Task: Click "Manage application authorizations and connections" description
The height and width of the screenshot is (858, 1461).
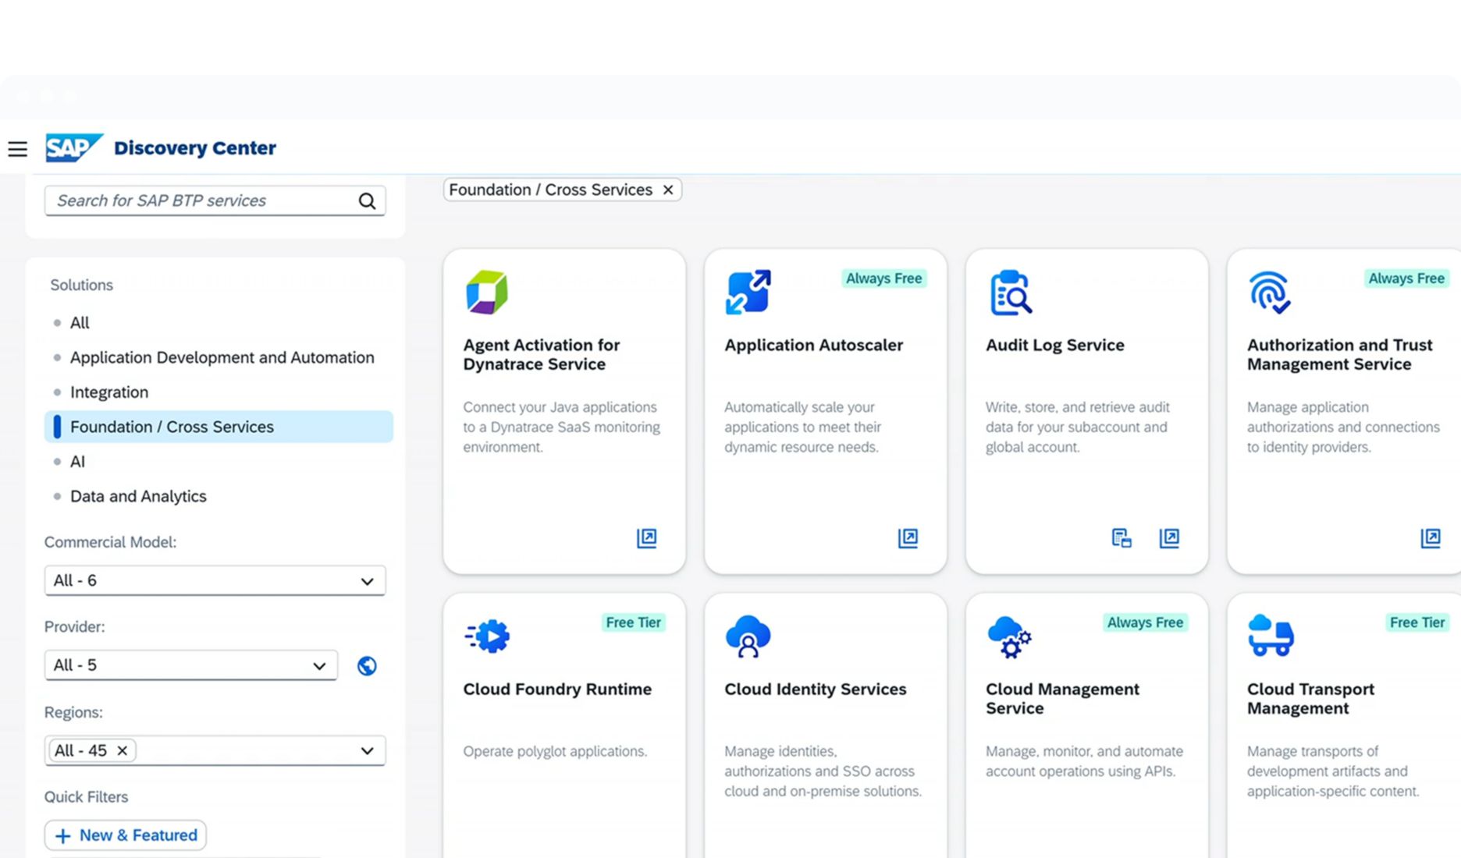Action: click(x=1343, y=427)
